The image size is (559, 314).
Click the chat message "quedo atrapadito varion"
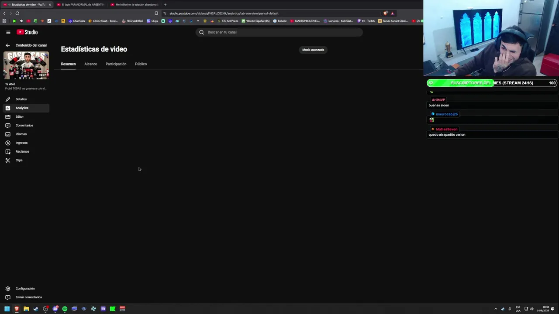447,135
